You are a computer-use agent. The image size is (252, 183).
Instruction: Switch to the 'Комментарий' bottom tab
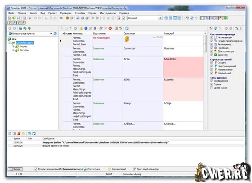point(117,169)
